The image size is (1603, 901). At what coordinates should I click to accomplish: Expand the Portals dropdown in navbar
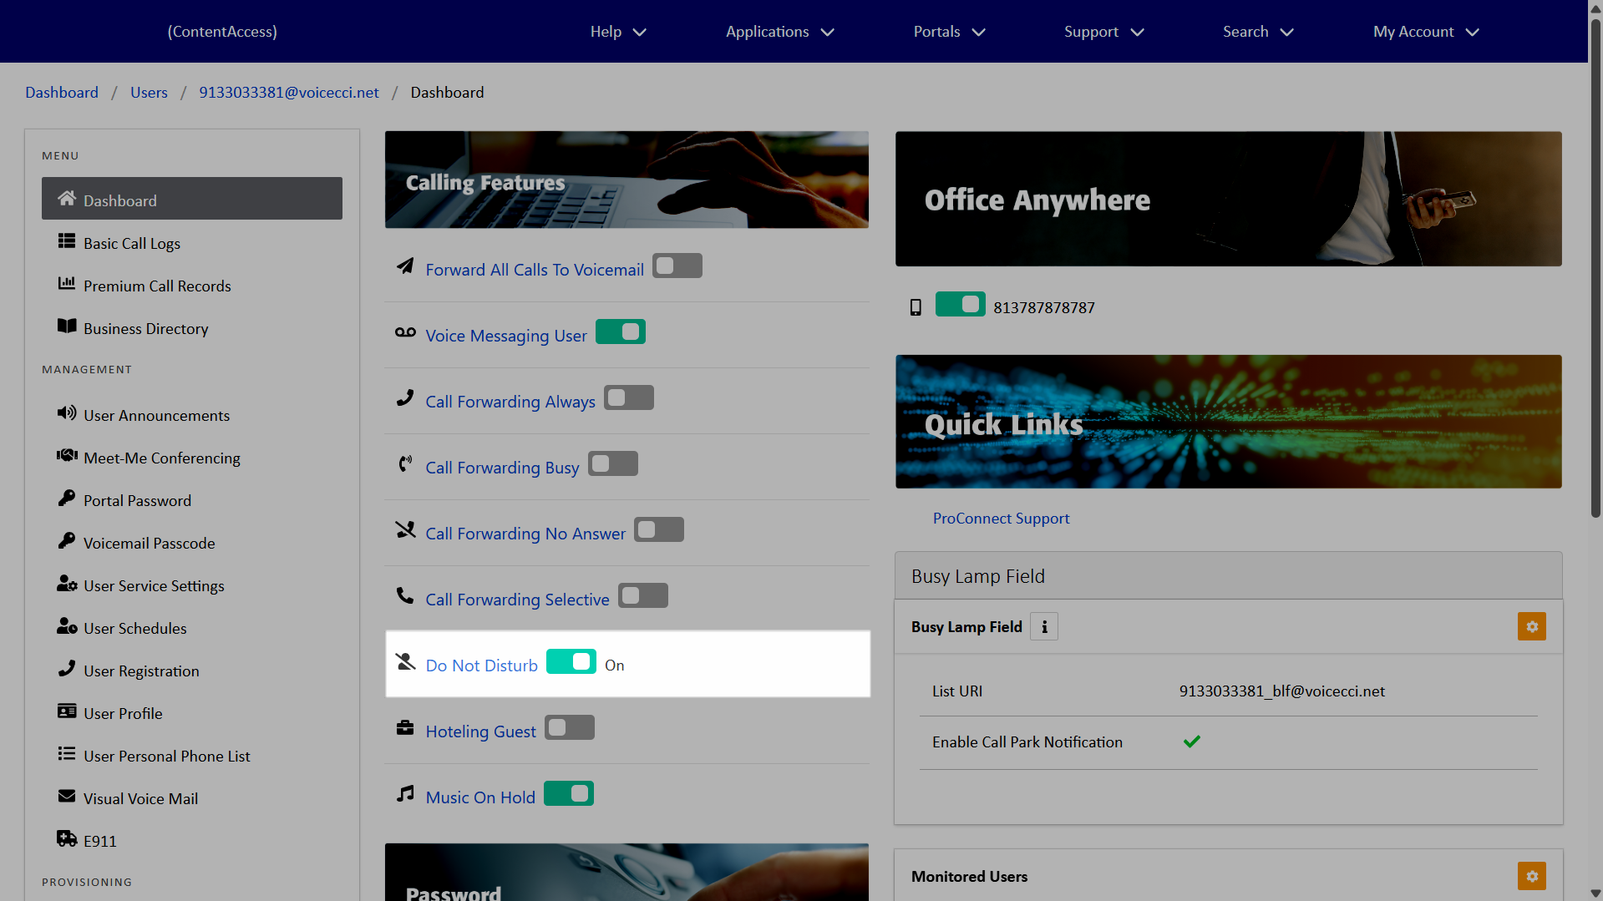[949, 32]
